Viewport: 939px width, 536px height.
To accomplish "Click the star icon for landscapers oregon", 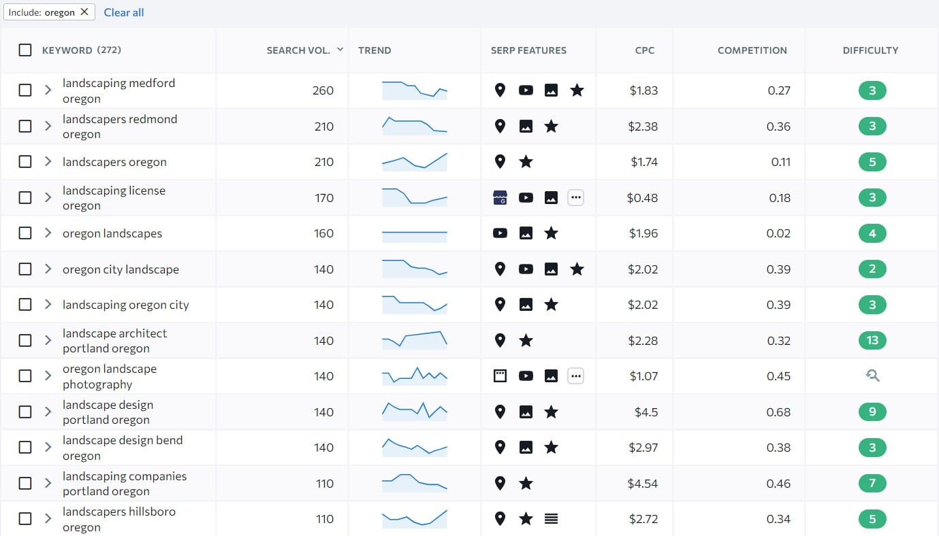I will (526, 162).
